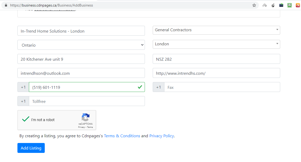Click the street address field 20 Kitchener Ave
The width and height of the screenshot is (301, 162).
(81, 59)
